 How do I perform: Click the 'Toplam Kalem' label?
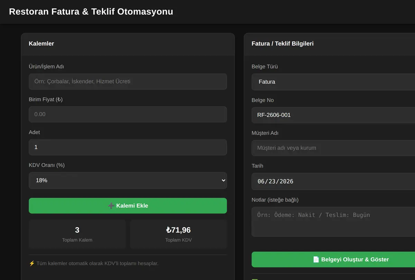pos(77,240)
